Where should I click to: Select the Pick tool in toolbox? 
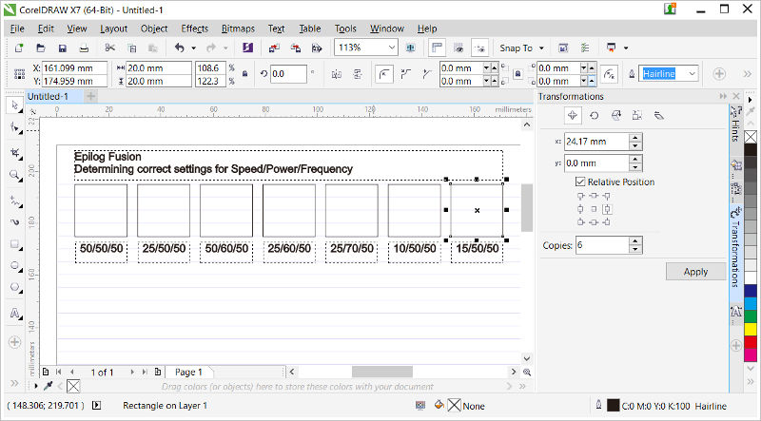coord(14,105)
